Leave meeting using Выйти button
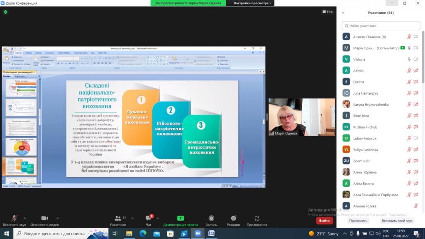 (x=324, y=221)
